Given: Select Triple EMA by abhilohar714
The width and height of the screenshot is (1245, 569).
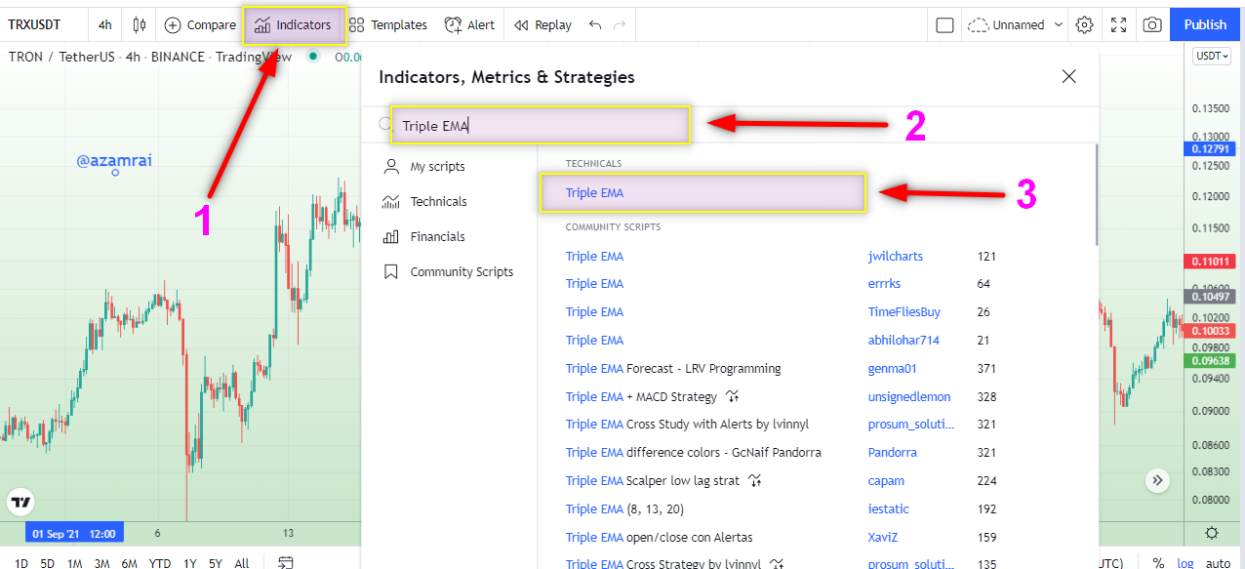Looking at the screenshot, I should (x=594, y=341).
